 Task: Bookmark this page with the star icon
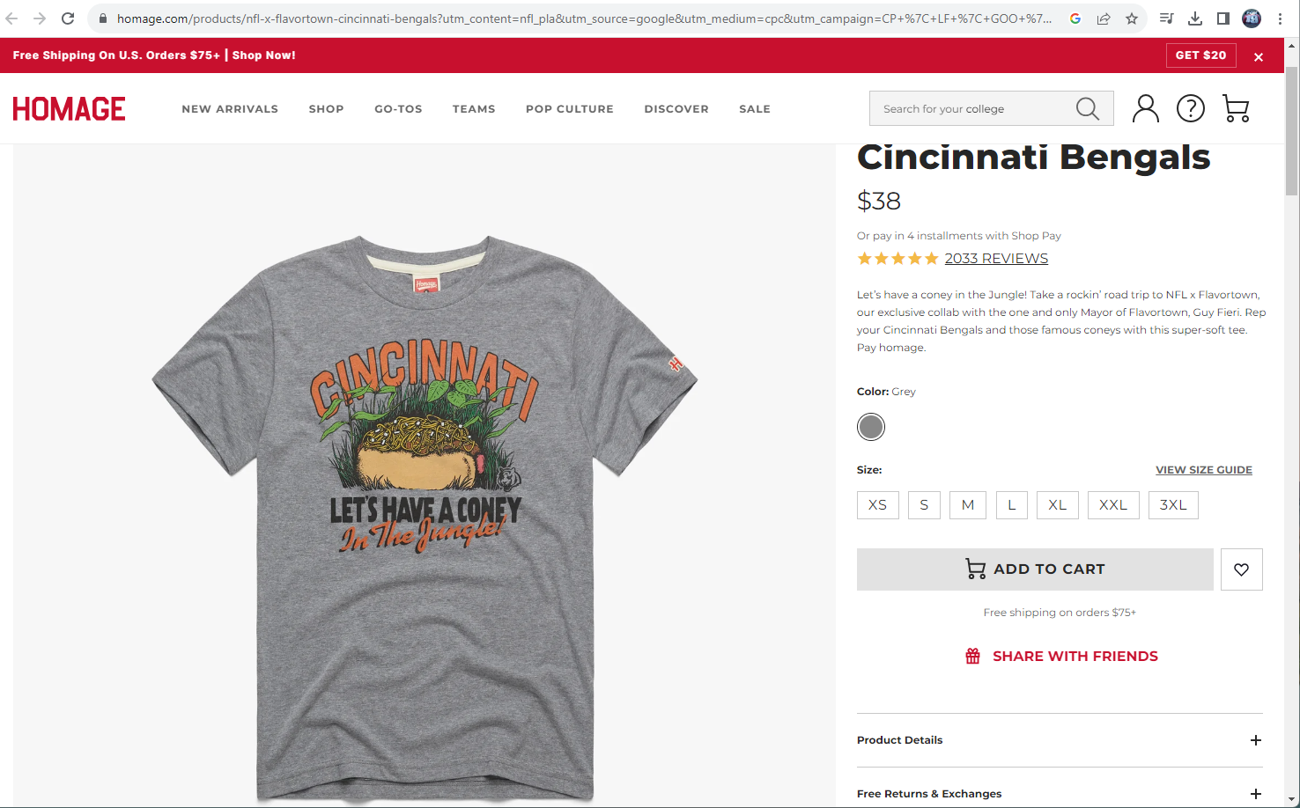pyautogui.click(x=1132, y=18)
